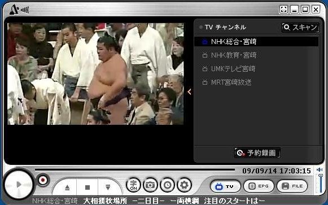Capture a snapshot with the camera icon
Viewport: 328px width, 205px height.
[x=150, y=185]
